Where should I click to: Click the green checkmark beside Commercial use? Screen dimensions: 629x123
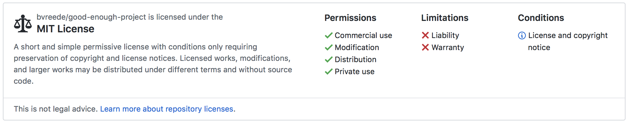328,36
